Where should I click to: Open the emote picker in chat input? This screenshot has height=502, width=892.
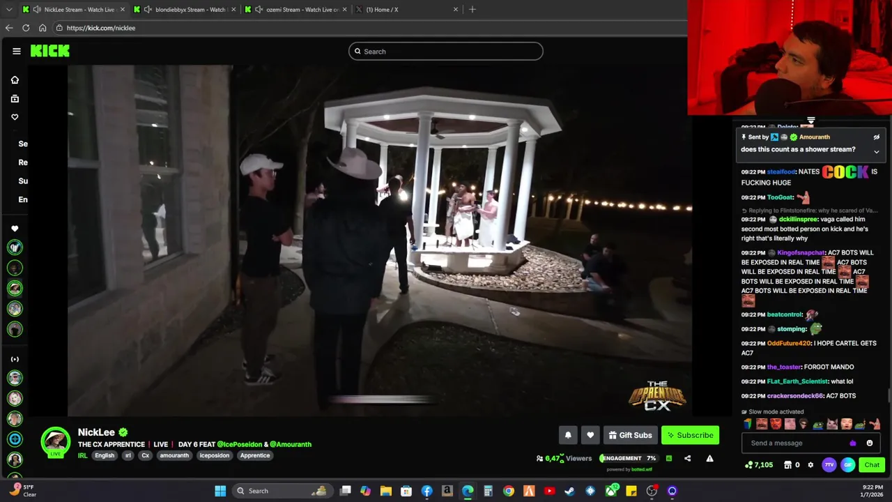click(870, 443)
